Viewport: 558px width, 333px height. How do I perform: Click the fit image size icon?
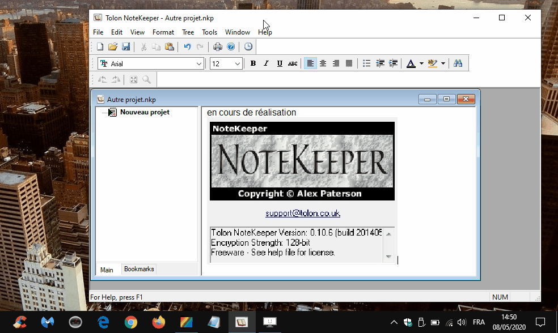tap(133, 80)
